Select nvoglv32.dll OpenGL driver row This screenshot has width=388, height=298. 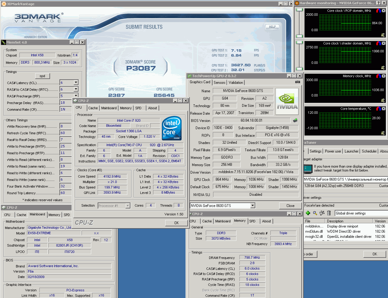click(346, 237)
